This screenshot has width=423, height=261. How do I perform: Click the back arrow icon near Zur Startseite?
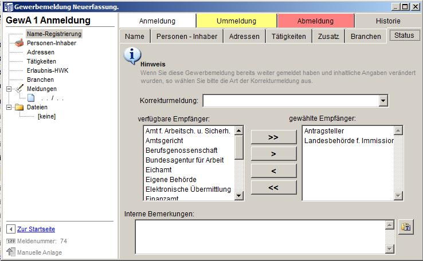point(11,229)
